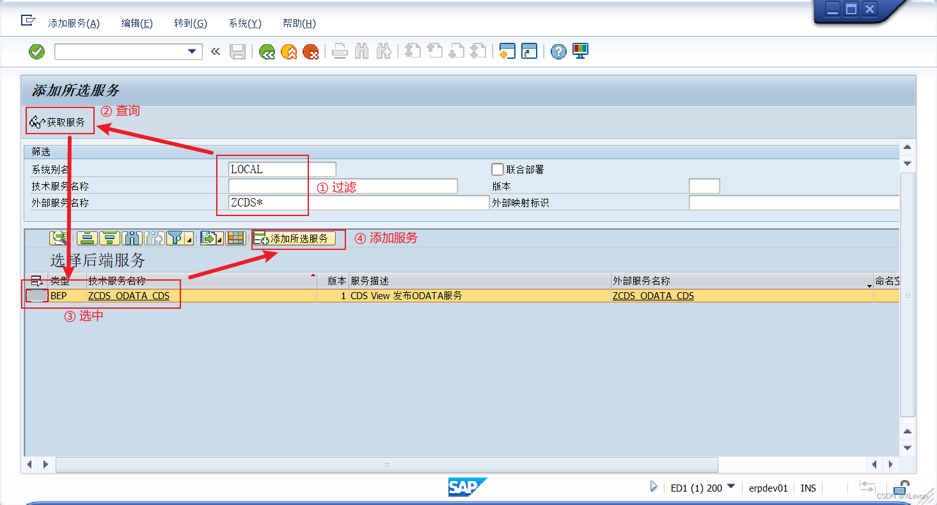The width and height of the screenshot is (937, 505).
Task: Click the Find Next binoculars icon
Action: coord(384,52)
